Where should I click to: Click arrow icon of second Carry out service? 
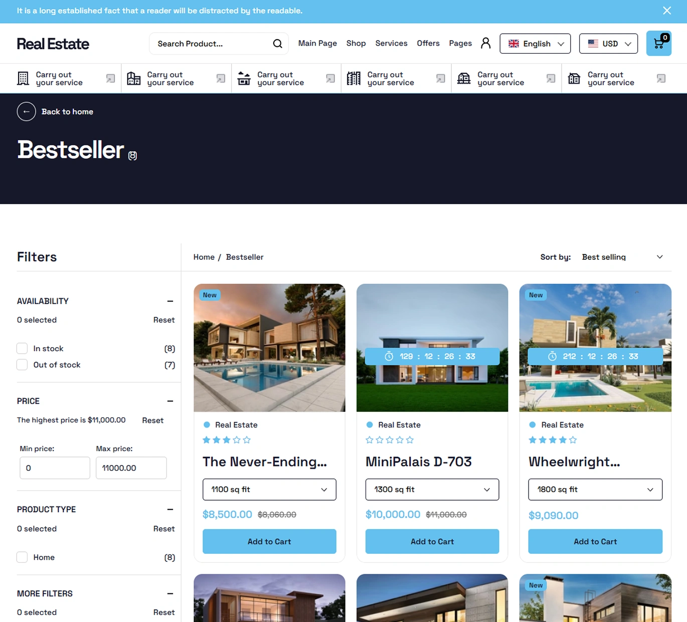[x=221, y=78]
